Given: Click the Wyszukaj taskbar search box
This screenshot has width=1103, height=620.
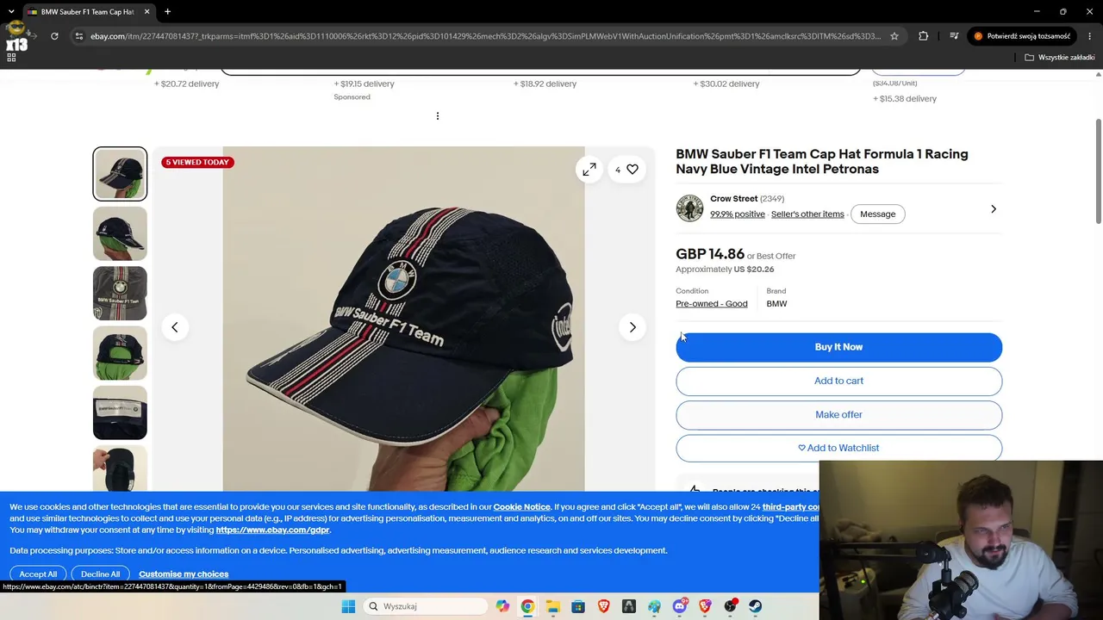Looking at the screenshot, I should click(426, 606).
